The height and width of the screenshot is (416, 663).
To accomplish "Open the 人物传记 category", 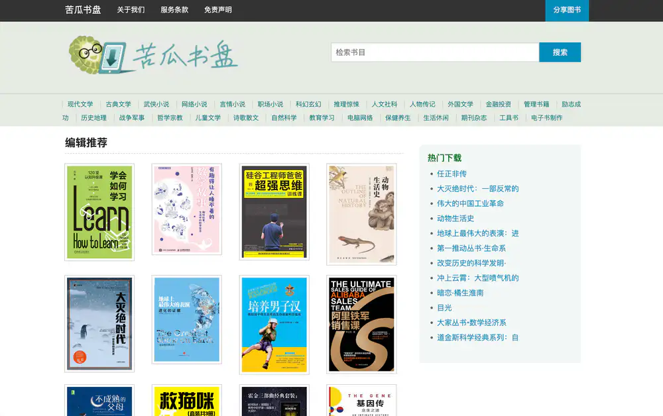I will click(x=422, y=104).
